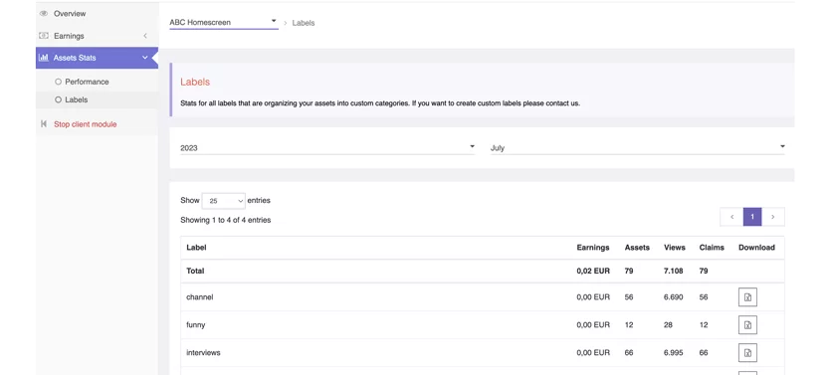830x375 pixels.
Task: Click the Earnings money icon in sidebar
Action: point(44,36)
